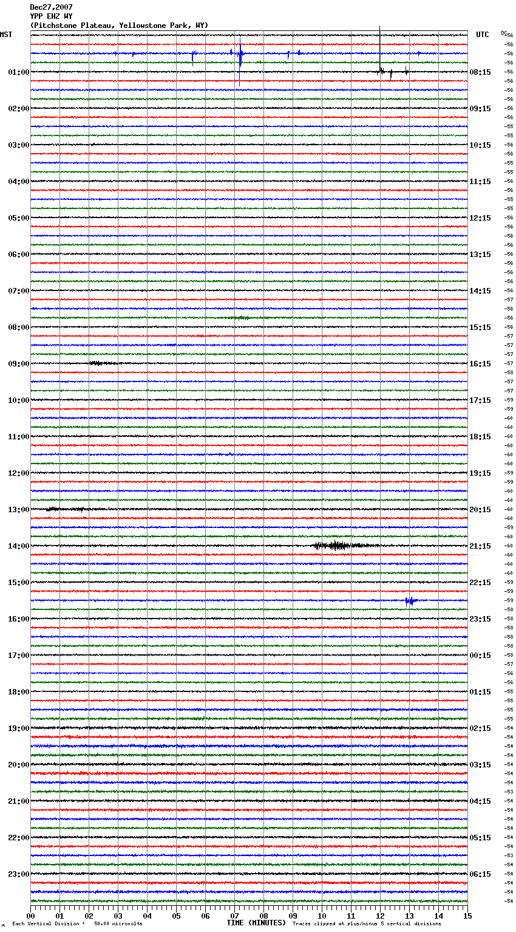Viewport: 516px width, 932px height.
Task: Click the "04:15" UTC row label
Action: coord(480,801)
